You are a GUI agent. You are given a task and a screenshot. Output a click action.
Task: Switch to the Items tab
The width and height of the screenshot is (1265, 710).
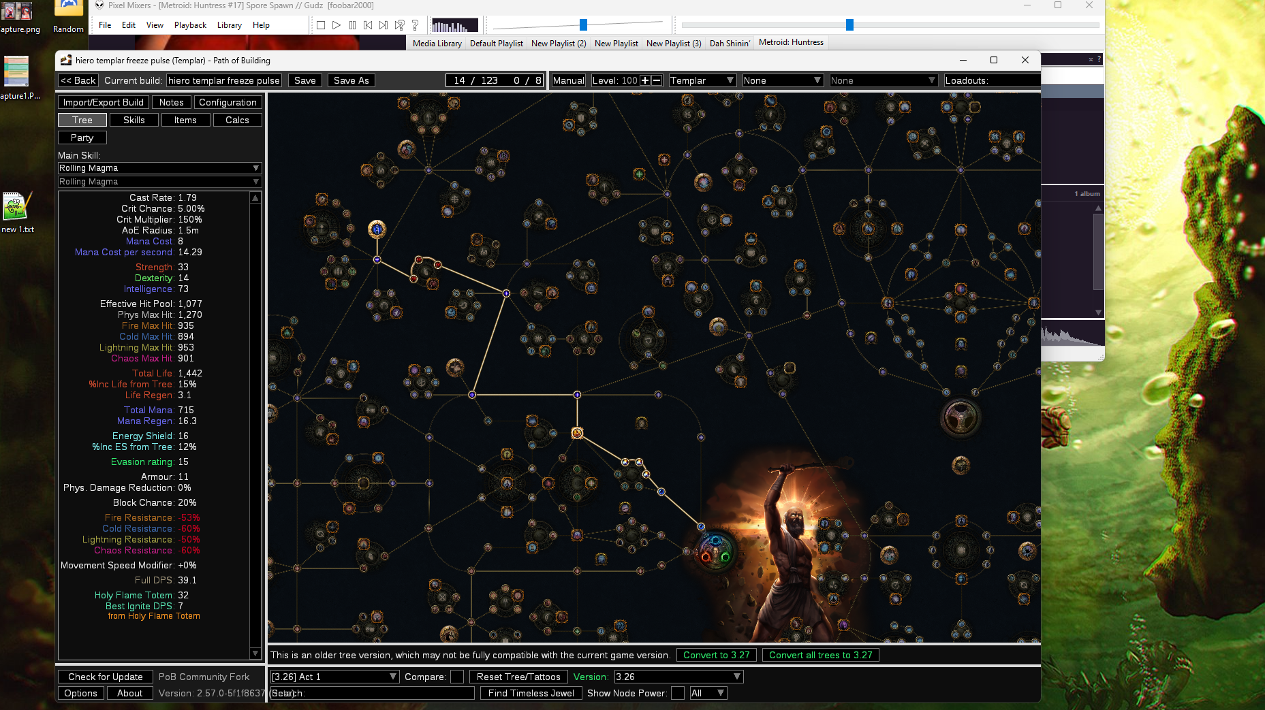pyautogui.click(x=185, y=120)
